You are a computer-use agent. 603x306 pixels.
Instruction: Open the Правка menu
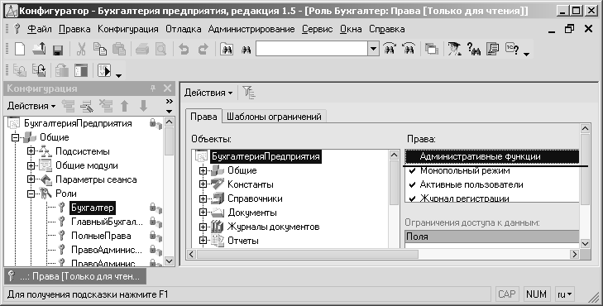[x=74, y=29]
